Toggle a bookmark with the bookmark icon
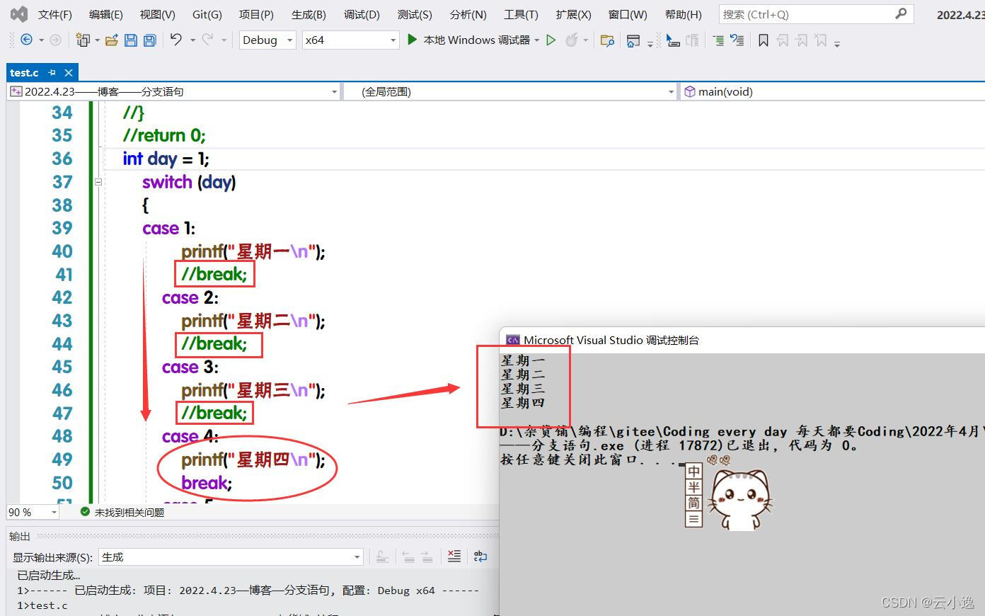Image resolution: width=985 pixels, height=616 pixels. (764, 40)
